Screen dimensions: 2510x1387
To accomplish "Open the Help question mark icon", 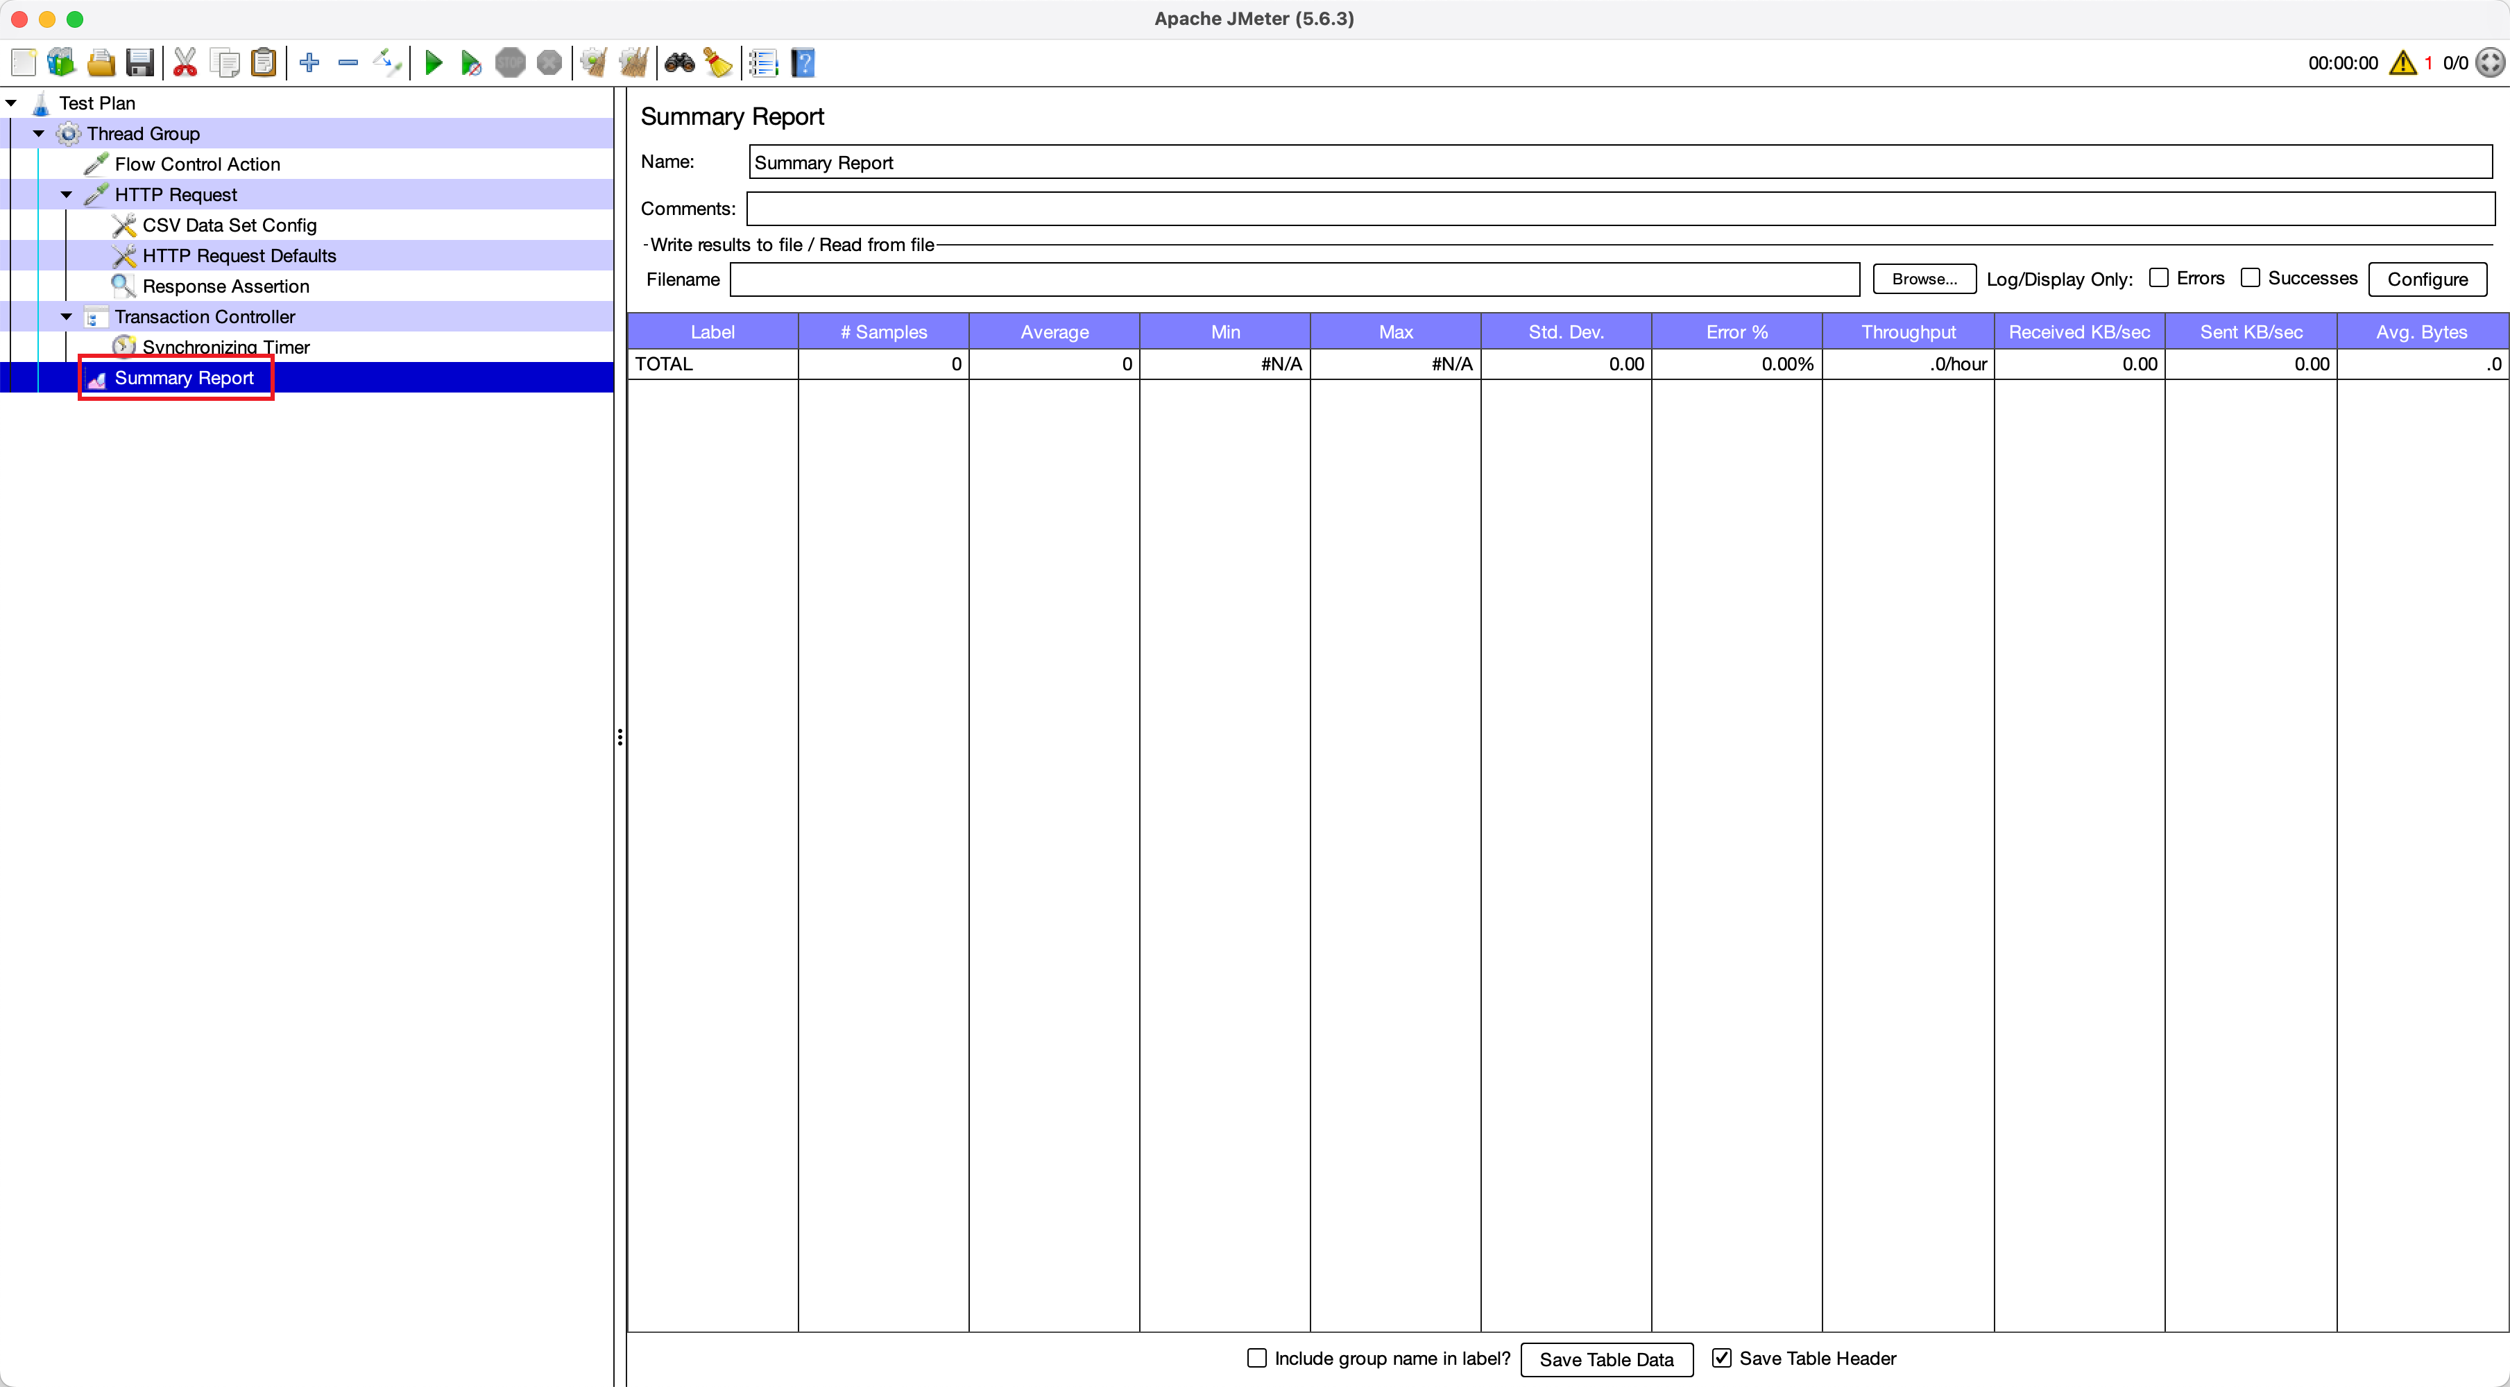I will pyautogui.click(x=803, y=63).
